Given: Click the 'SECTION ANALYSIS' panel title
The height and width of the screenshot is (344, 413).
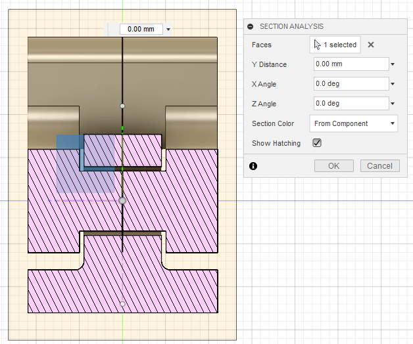Looking at the screenshot, I should pos(291,26).
